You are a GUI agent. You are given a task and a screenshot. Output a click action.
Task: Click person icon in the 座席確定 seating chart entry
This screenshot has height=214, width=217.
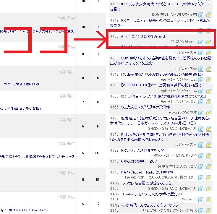[201, 129]
